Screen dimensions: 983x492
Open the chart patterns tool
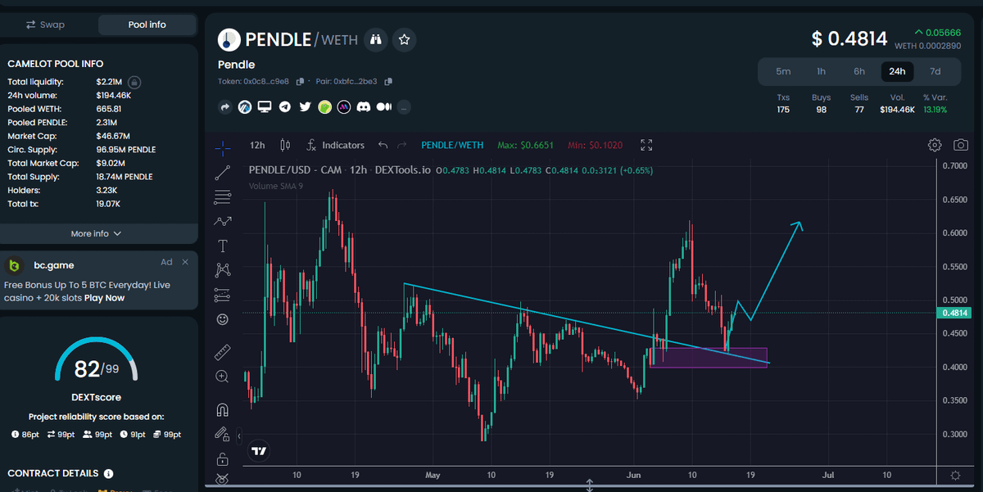click(x=222, y=269)
